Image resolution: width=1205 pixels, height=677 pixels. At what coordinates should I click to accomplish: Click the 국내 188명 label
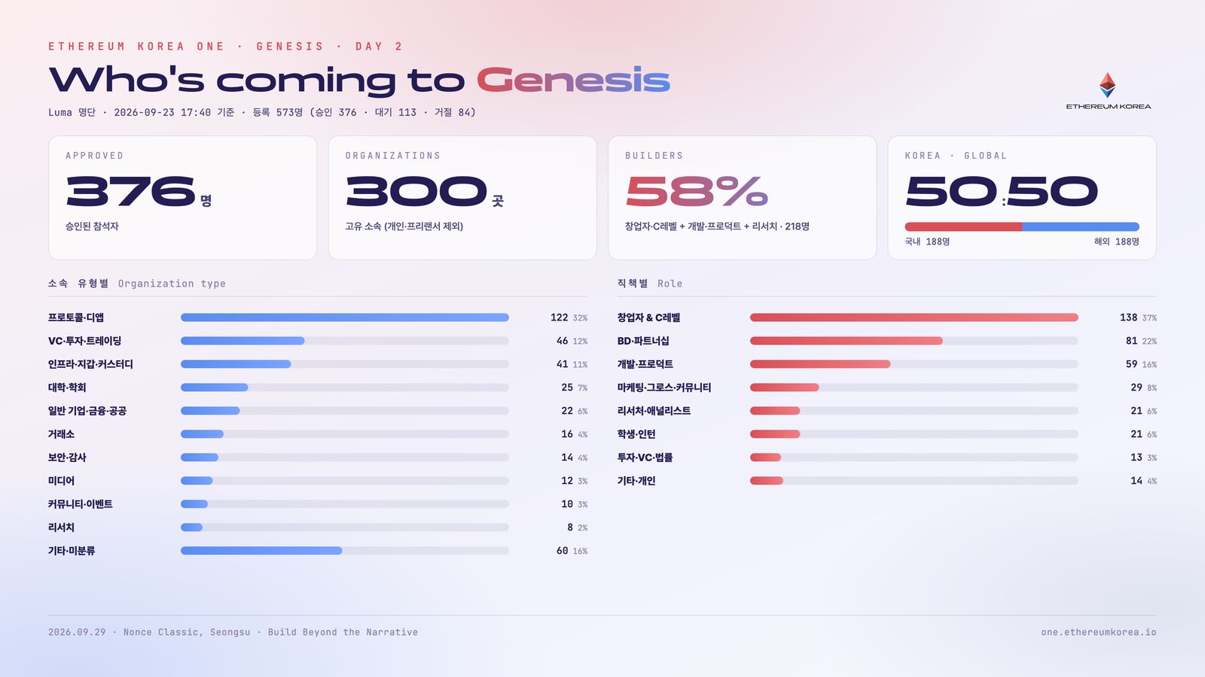tap(927, 241)
